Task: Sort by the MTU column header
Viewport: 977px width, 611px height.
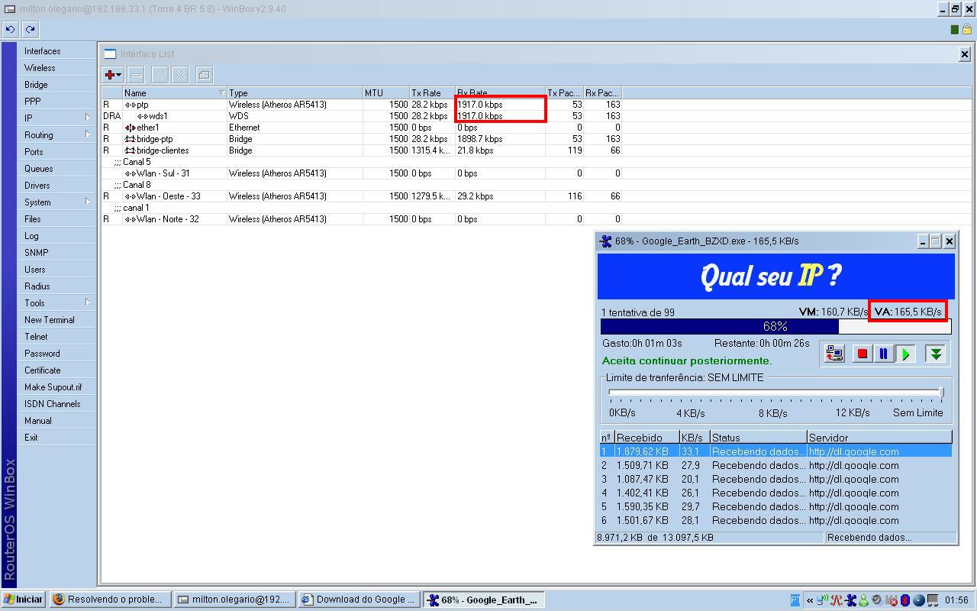Action: click(385, 93)
